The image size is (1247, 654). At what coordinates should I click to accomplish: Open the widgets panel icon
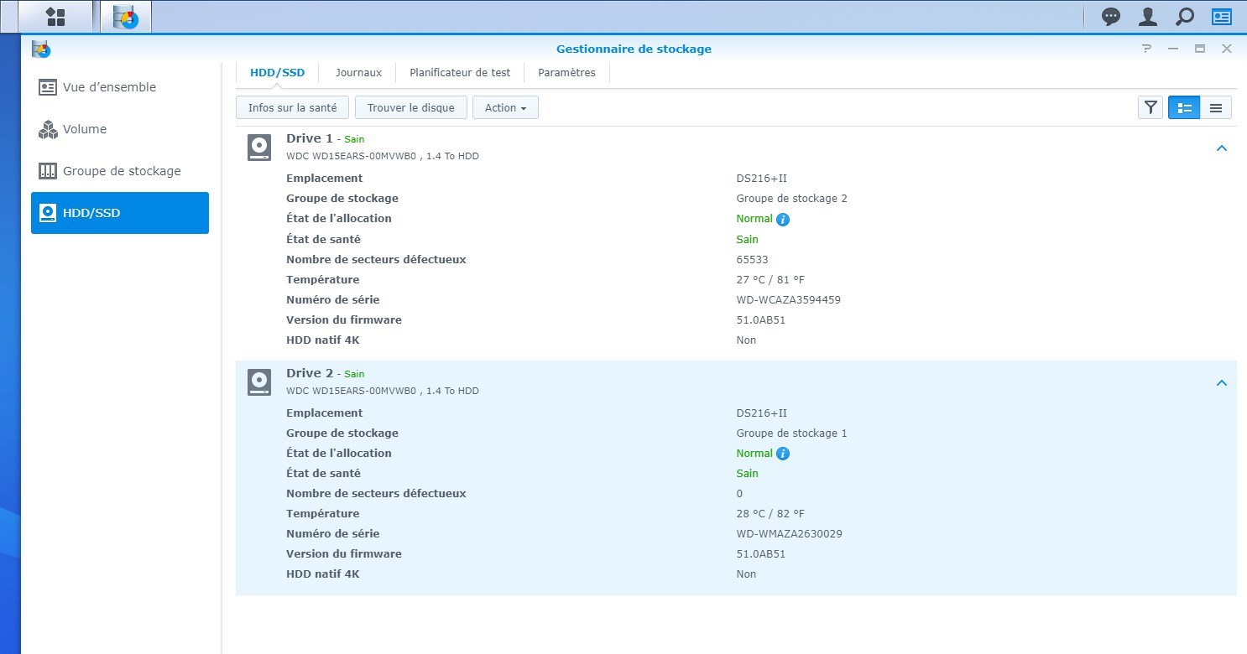coord(1221,17)
